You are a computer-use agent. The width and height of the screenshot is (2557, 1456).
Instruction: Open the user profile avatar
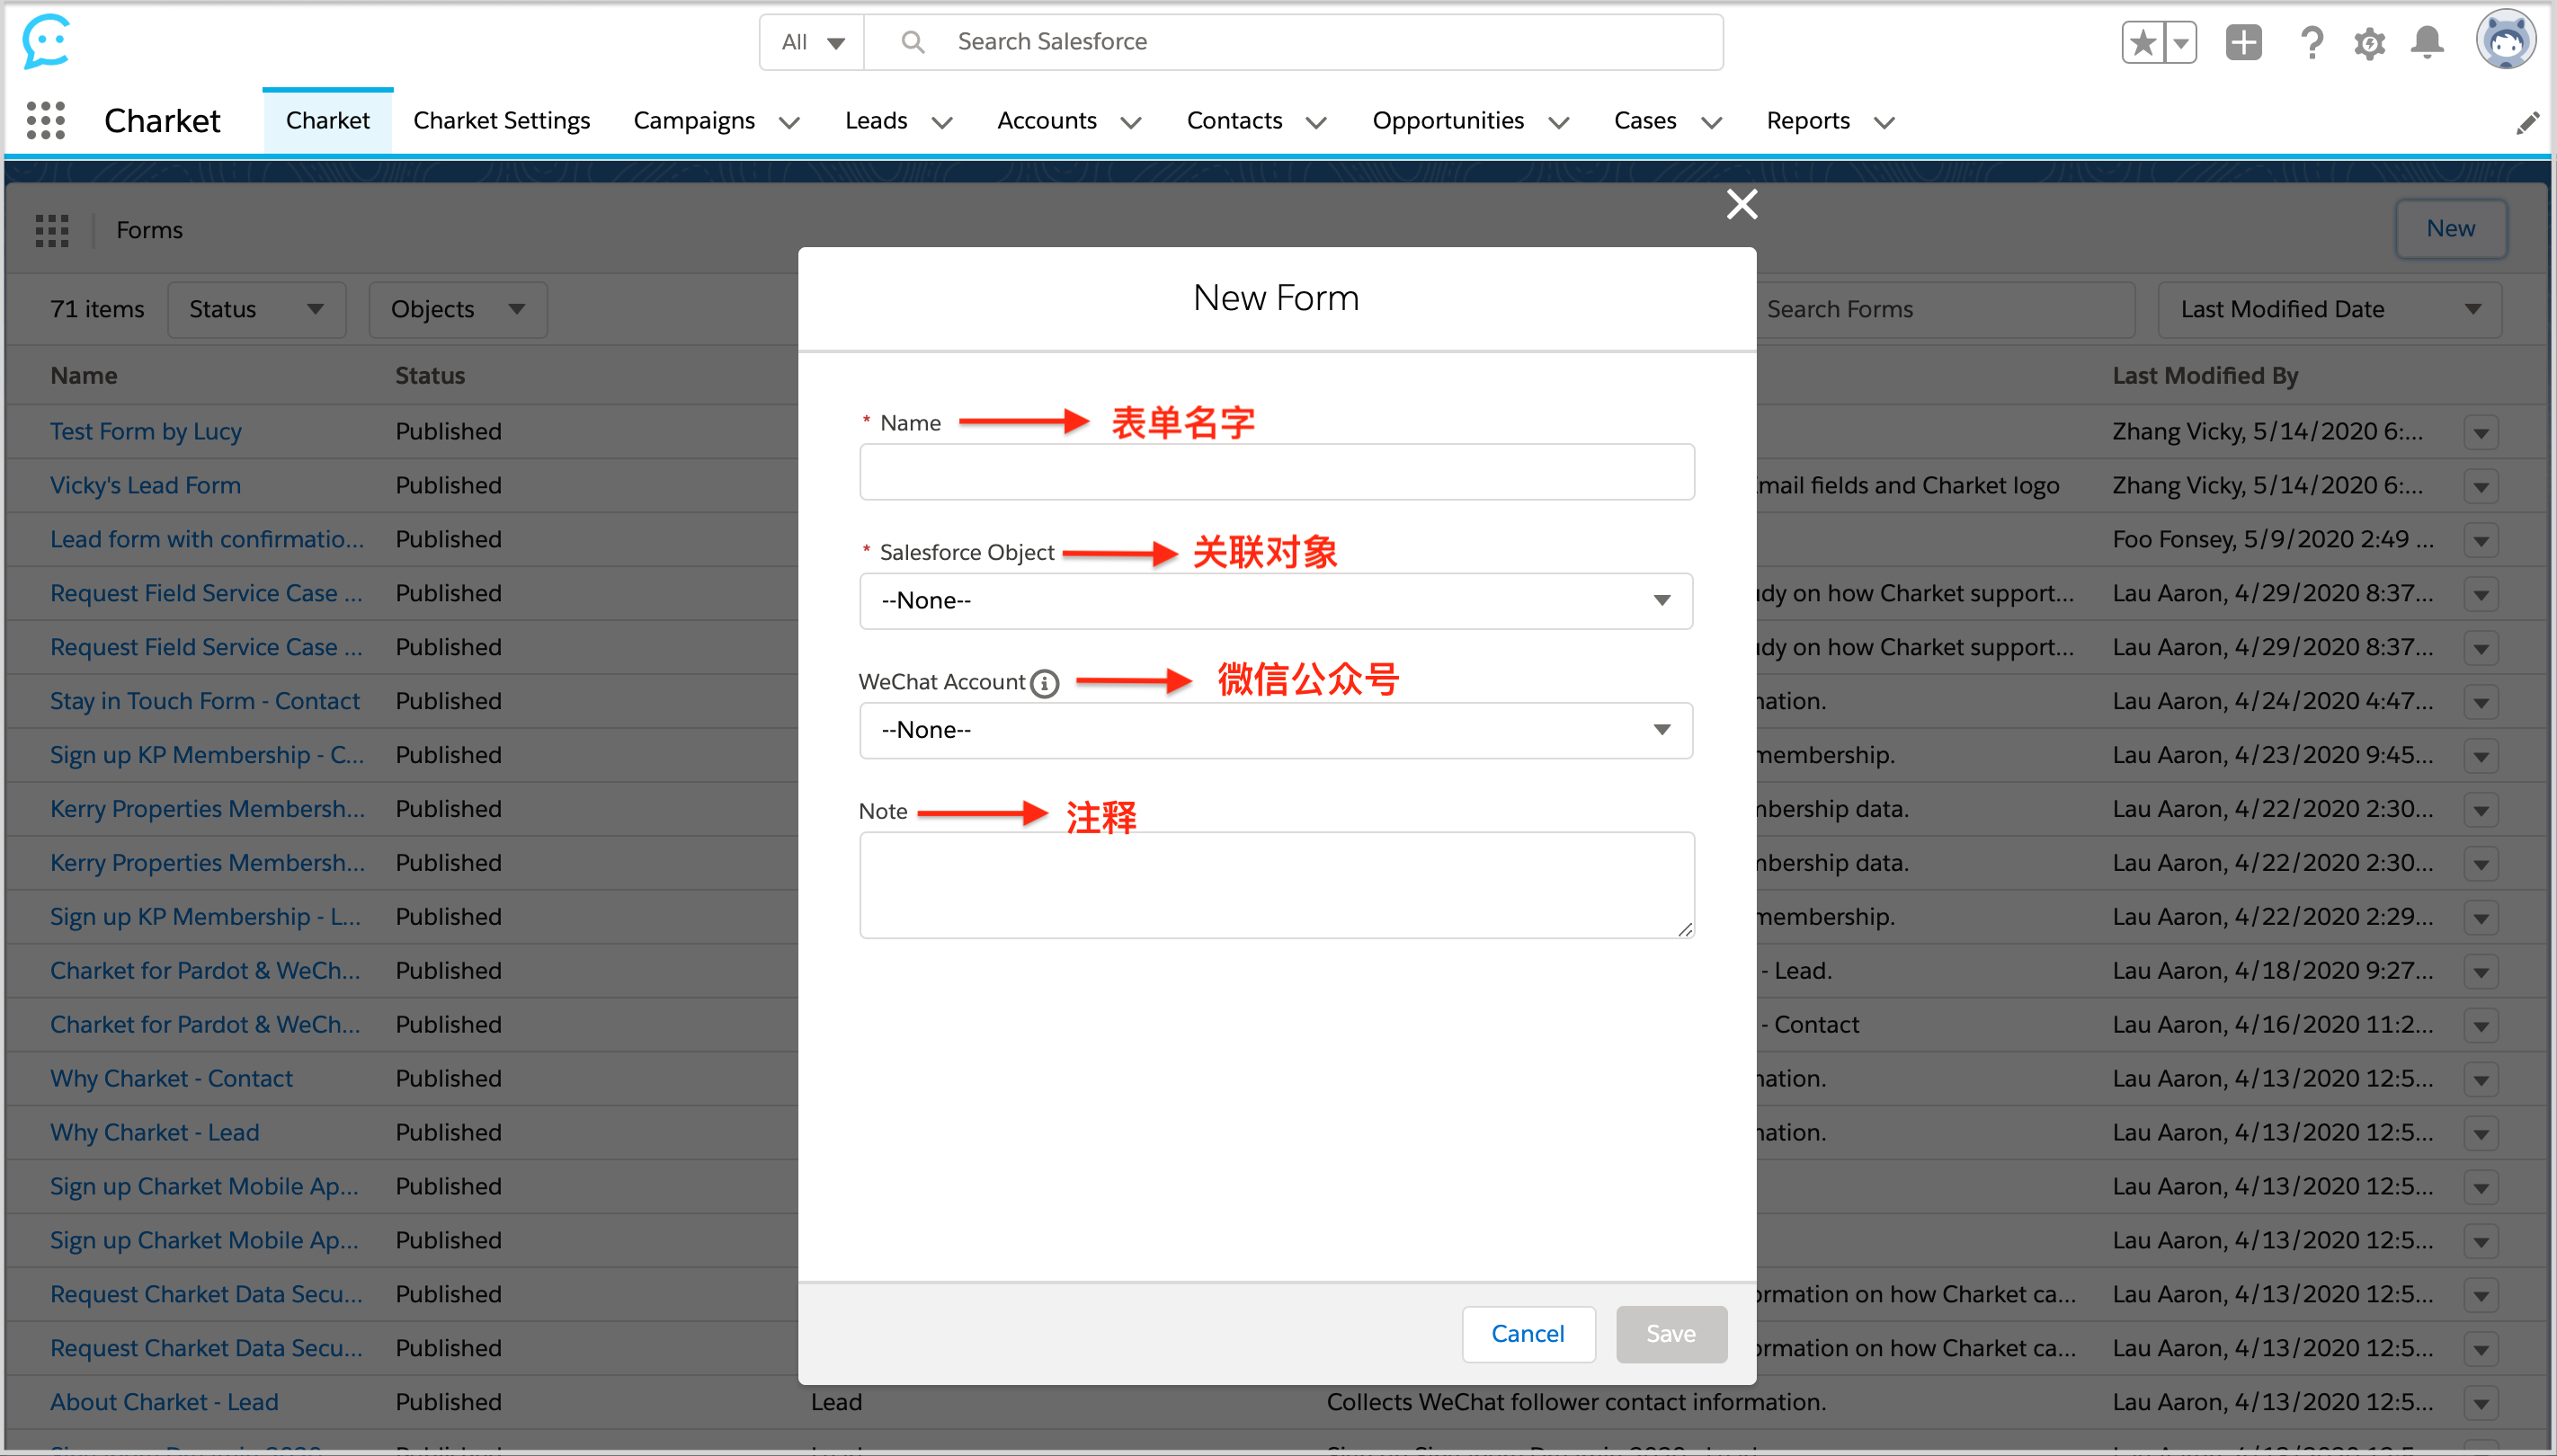[2506, 40]
